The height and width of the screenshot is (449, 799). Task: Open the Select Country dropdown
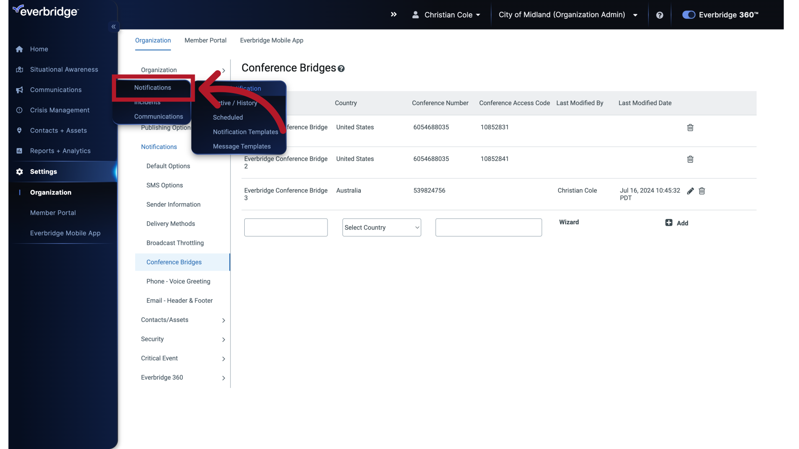381,227
